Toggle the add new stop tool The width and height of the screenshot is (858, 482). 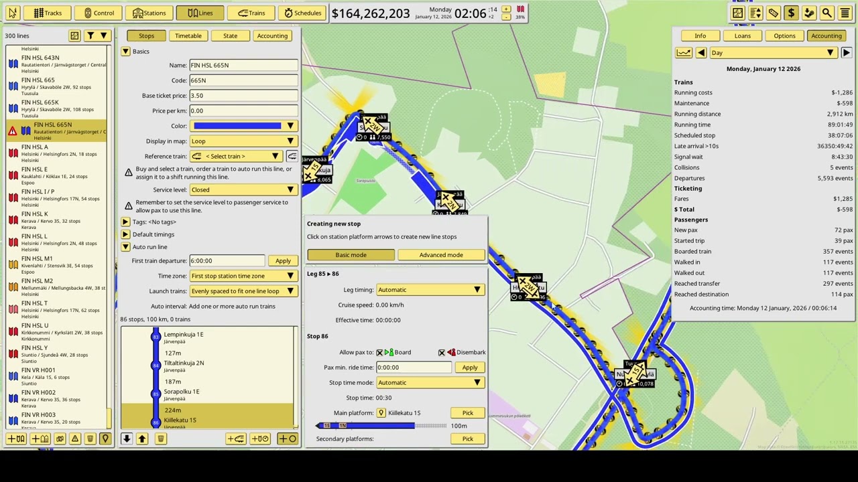[288, 439]
